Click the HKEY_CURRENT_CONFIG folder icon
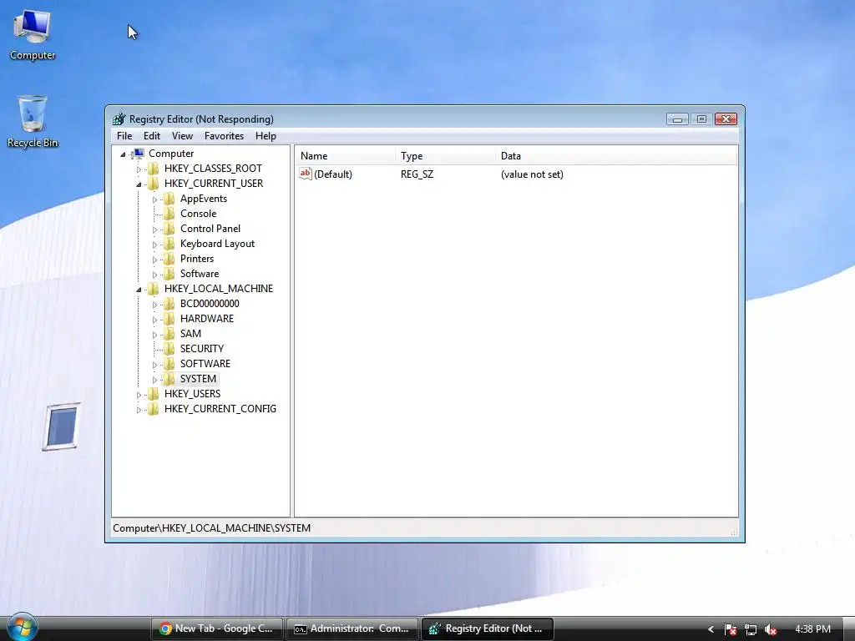Image resolution: width=855 pixels, height=641 pixels. pos(154,408)
